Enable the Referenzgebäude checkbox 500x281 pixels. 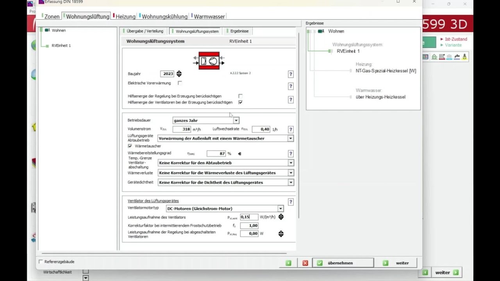[41, 262]
